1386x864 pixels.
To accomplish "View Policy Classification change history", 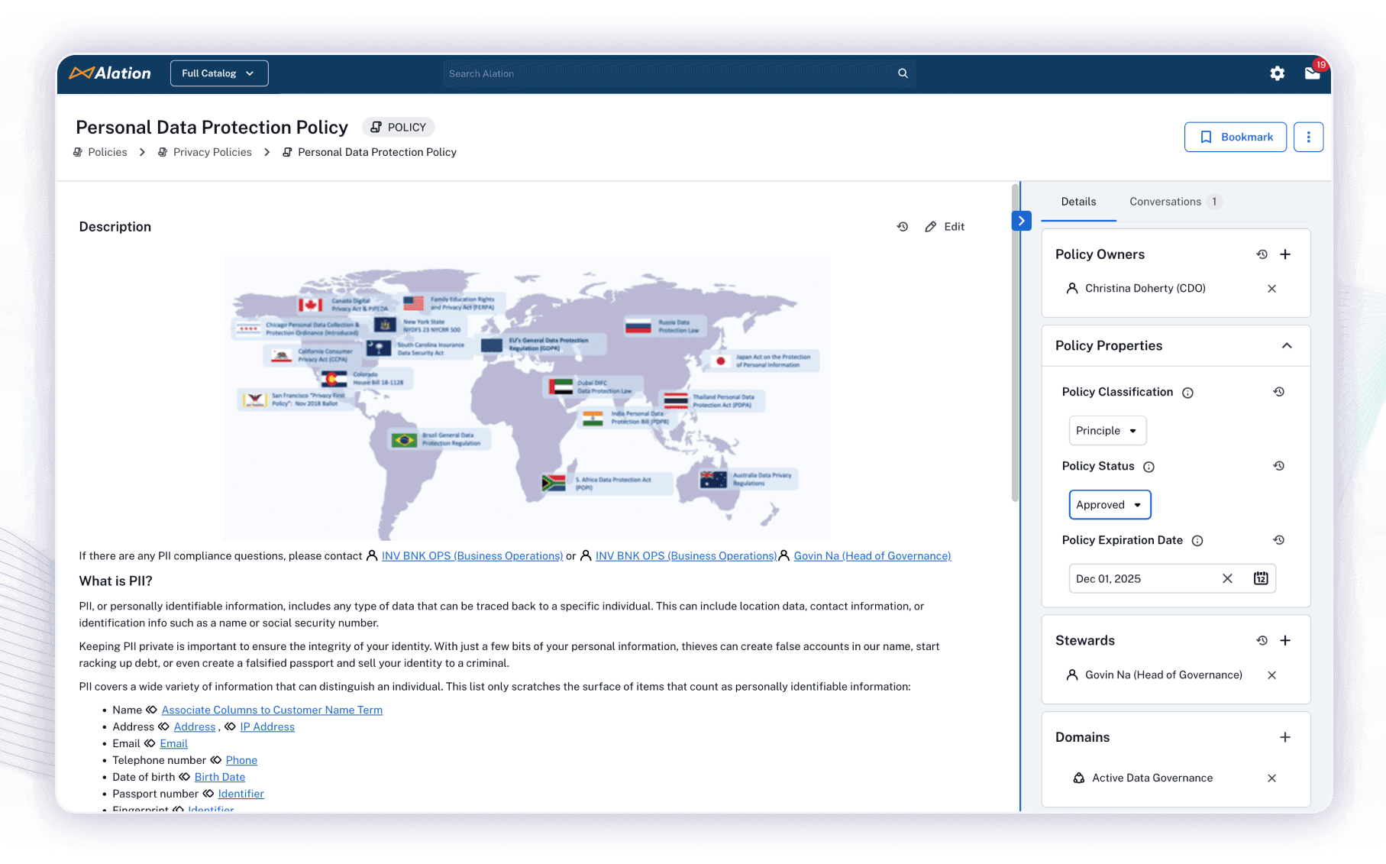I will coord(1279,391).
